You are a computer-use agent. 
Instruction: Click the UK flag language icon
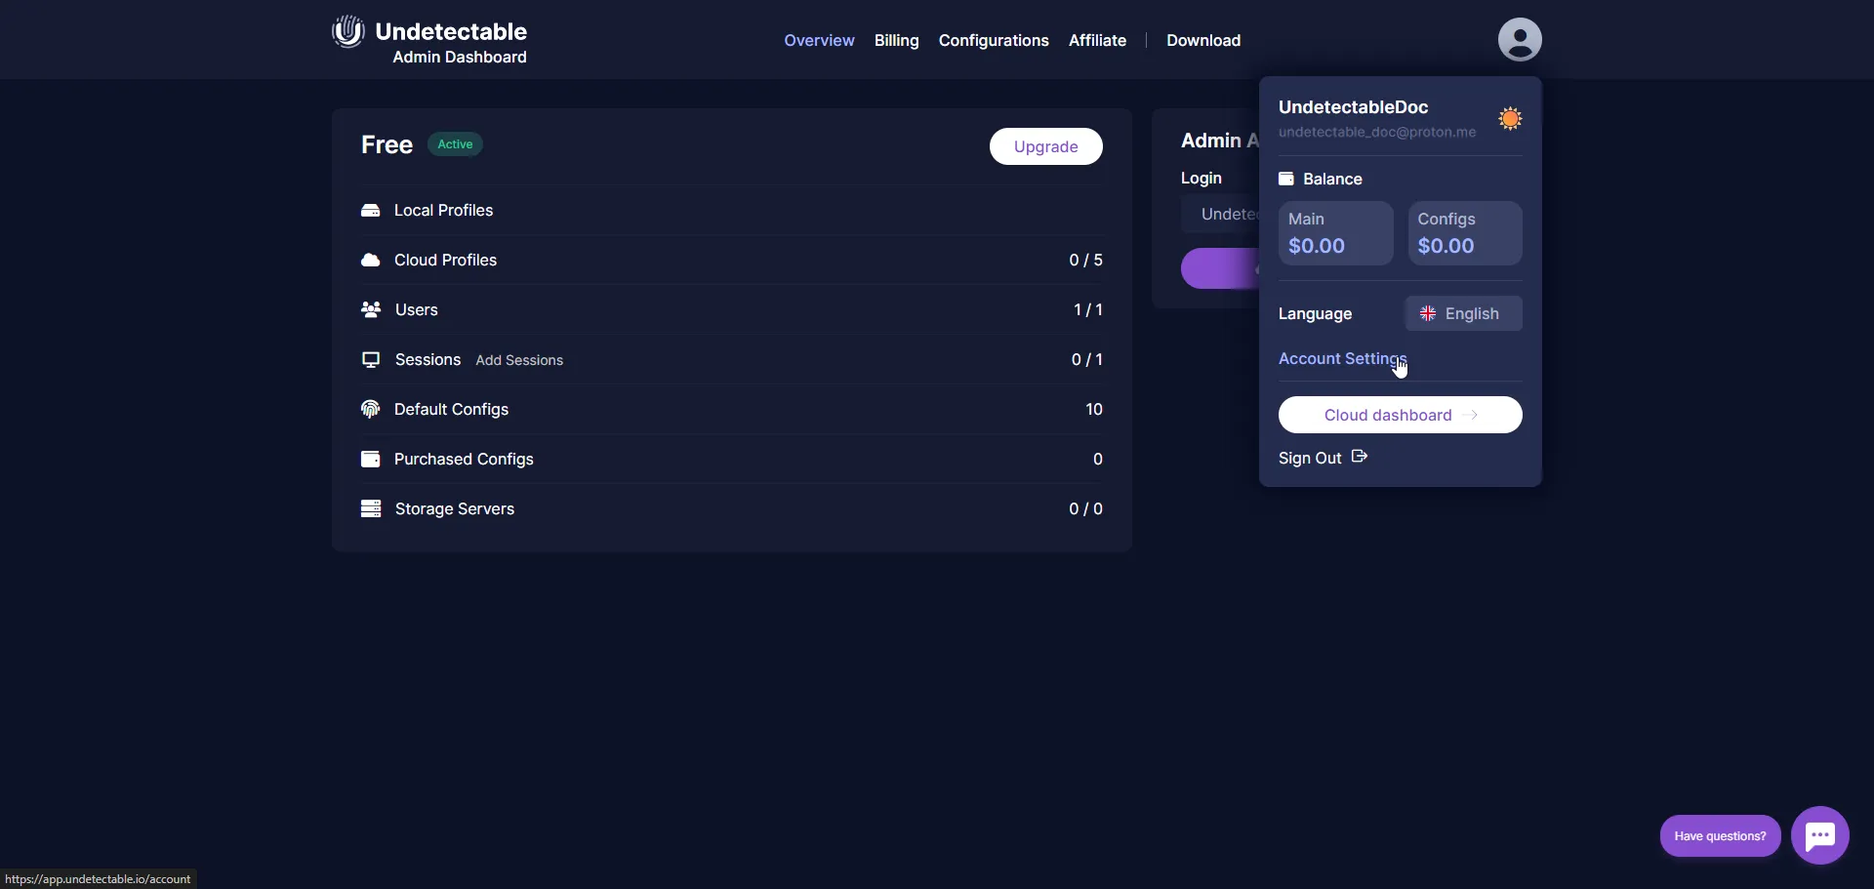pos(1428,313)
